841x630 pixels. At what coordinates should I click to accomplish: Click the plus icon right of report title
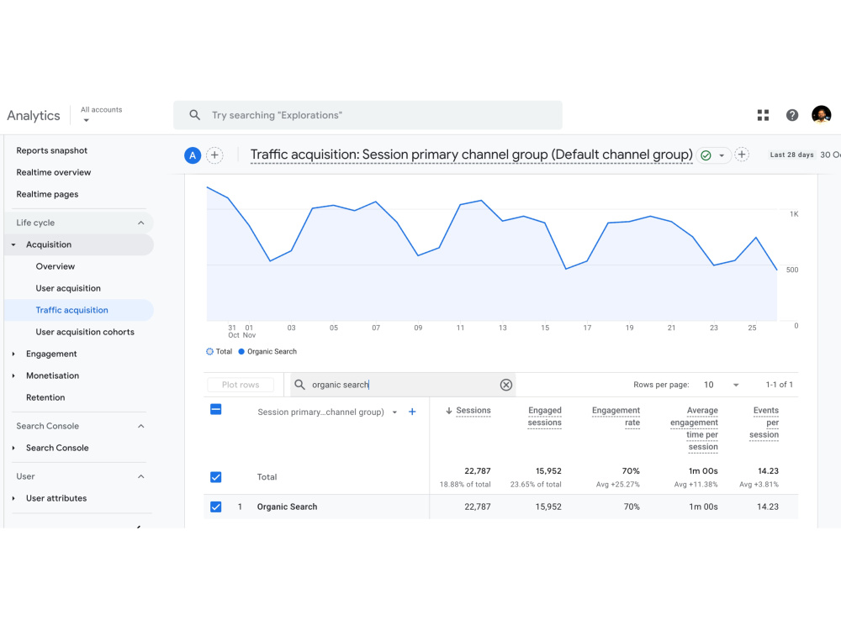click(741, 155)
